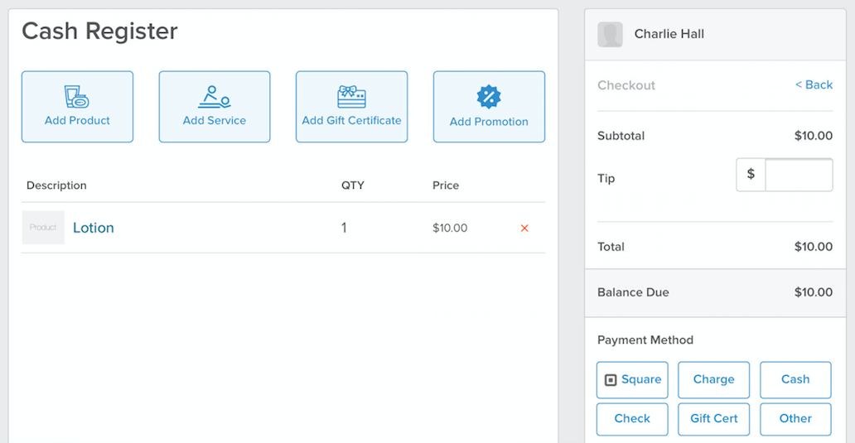Click the customer name Charlie Hall
The image size is (855, 443).
point(669,34)
